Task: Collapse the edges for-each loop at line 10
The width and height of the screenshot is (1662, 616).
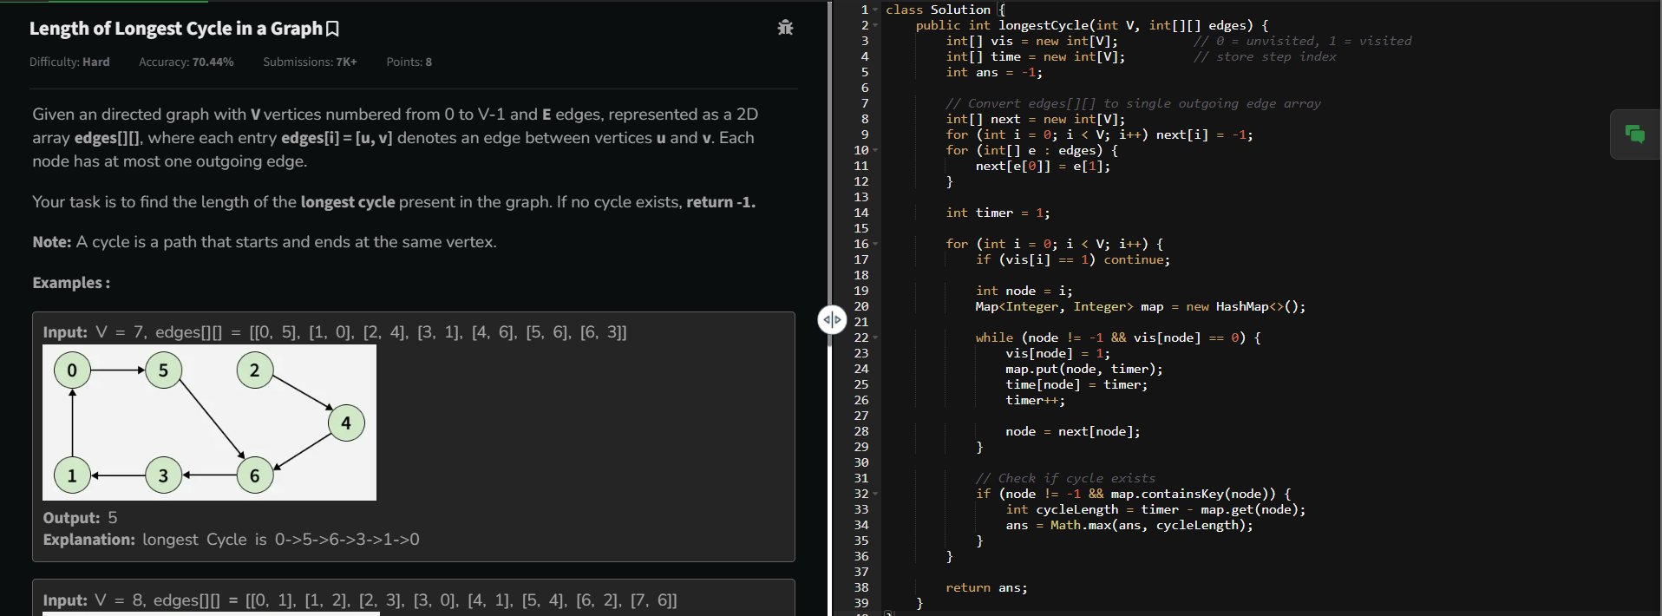Action: click(x=875, y=150)
